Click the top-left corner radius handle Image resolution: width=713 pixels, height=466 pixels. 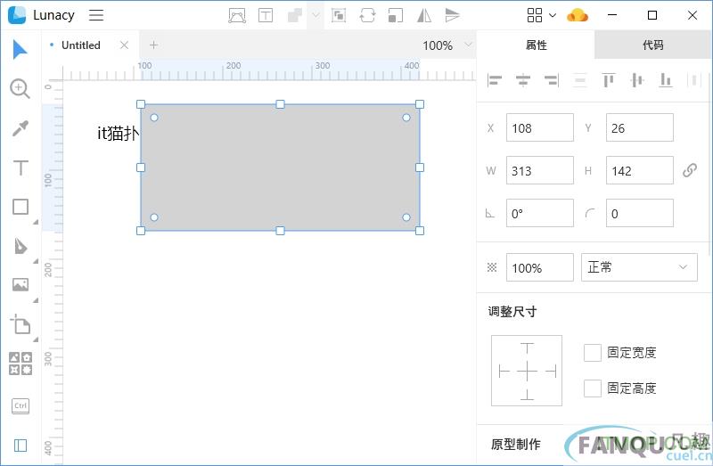(154, 118)
